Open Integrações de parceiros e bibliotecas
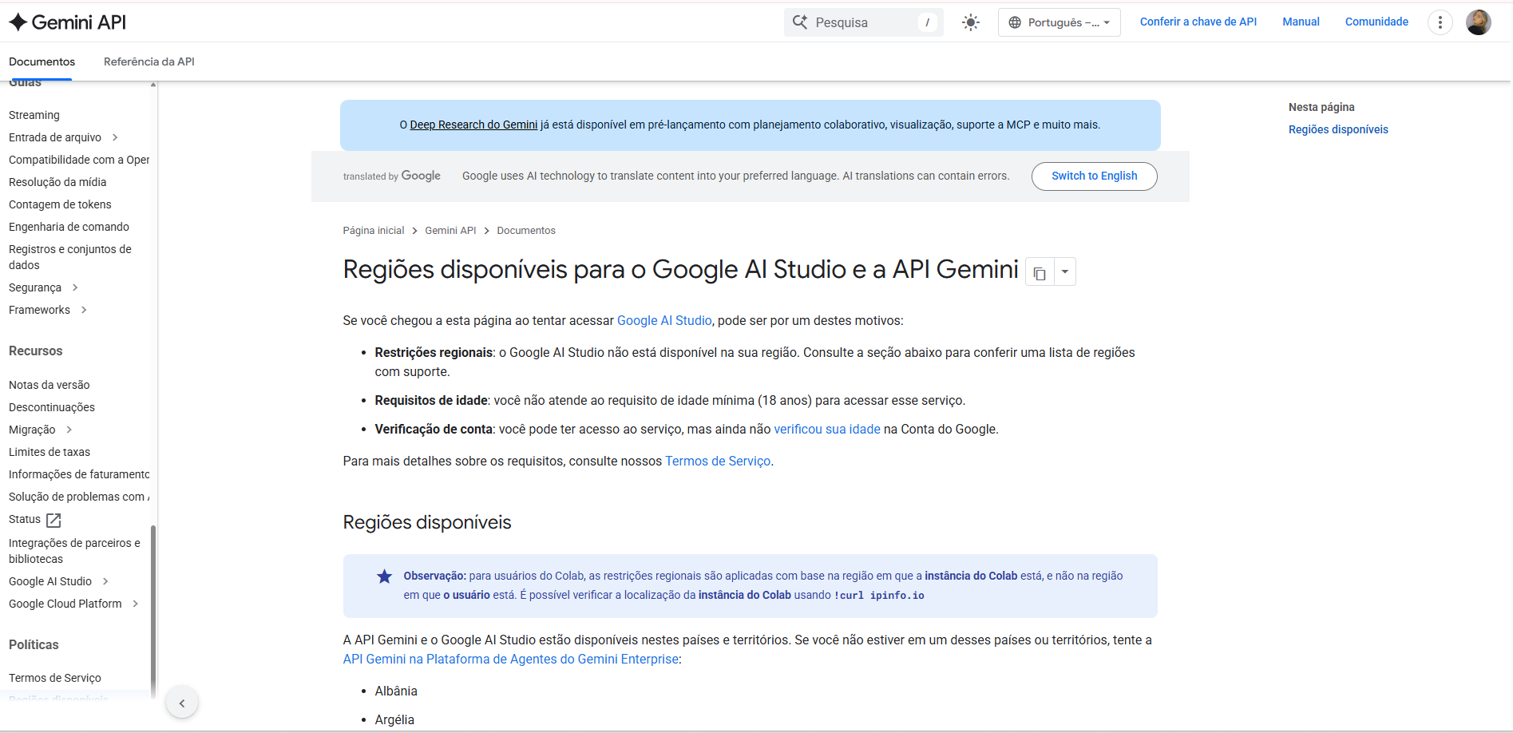This screenshot has height=733, width=1513. [74, 551]
